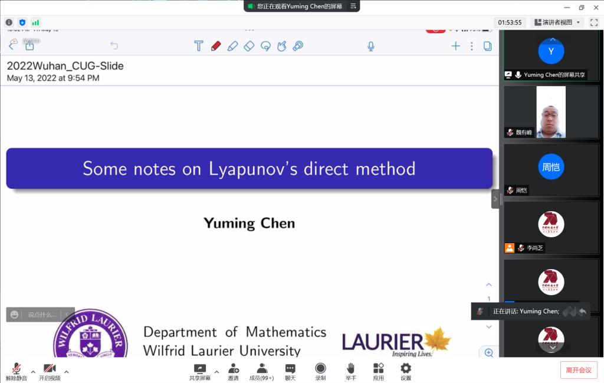Unmute the microphone in the Zoom toolbar
Viewport: 604px width, 383px height.
pos(16,369)
